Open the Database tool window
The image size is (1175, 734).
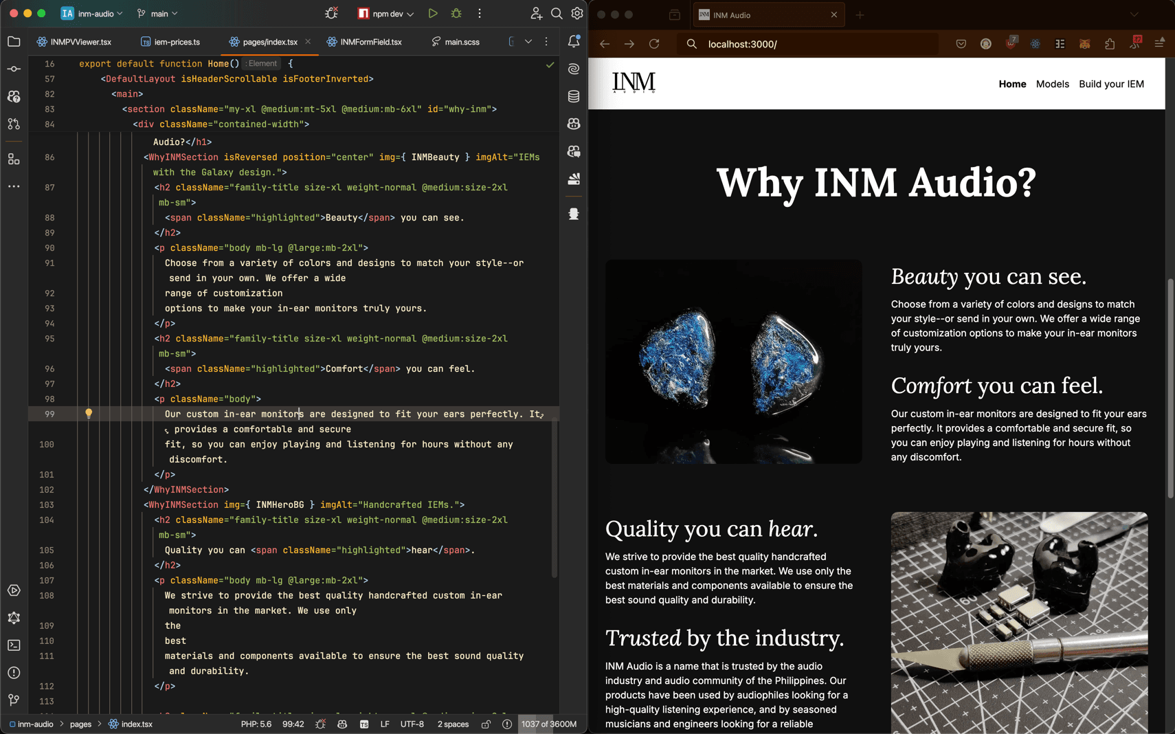(x=574, y=96)
